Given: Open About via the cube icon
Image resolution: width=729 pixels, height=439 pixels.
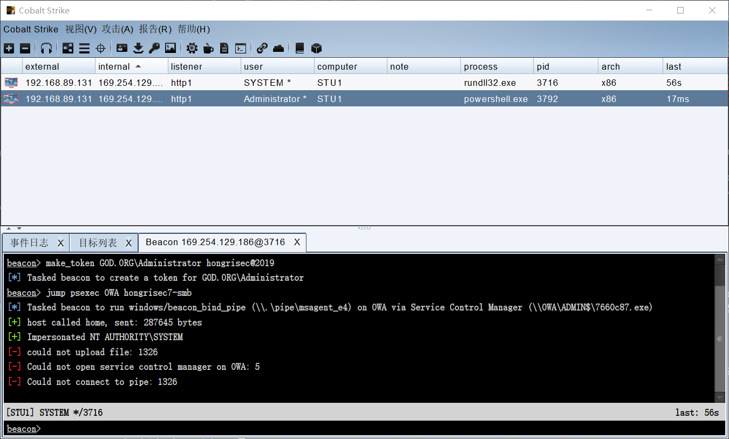Looking at the screenshot, I should [x=317, y=49].
